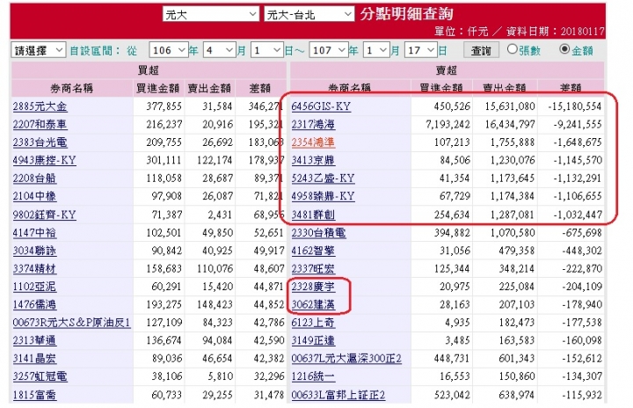Click the 差額 header in 買超 table

tap(259, 89)
